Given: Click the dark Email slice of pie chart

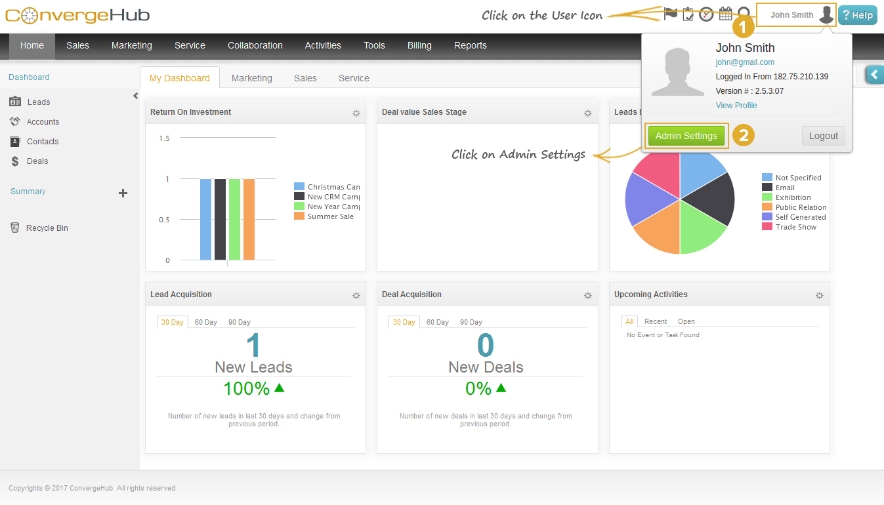Looking at the screenshot, I should tap(712, 200).
